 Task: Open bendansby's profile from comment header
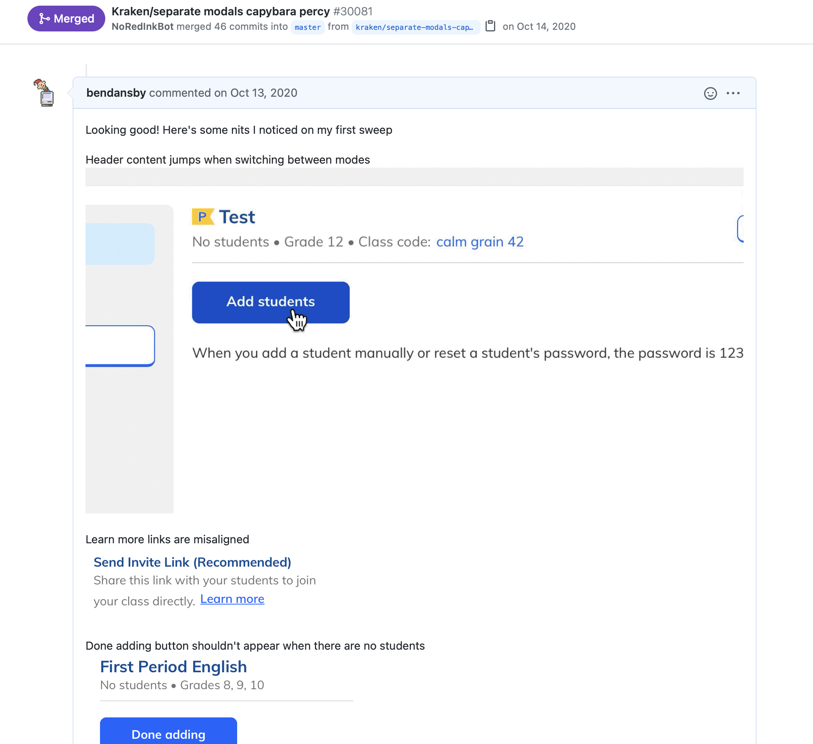pyautogui.click(x=116, y=93)
